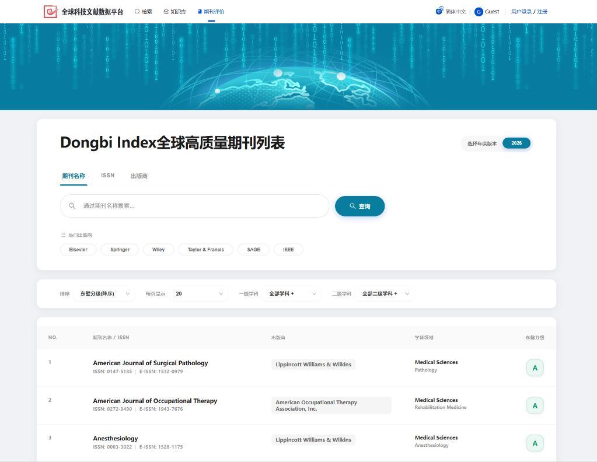597x462 pixels.
Task: Filter by Elsevier publisher chip
Action: pos(78,250)
